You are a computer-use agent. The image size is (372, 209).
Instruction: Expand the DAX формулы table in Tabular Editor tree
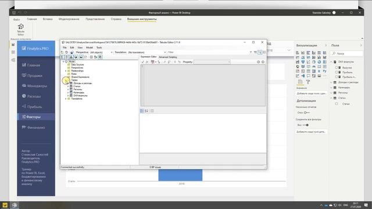(68, 96)
